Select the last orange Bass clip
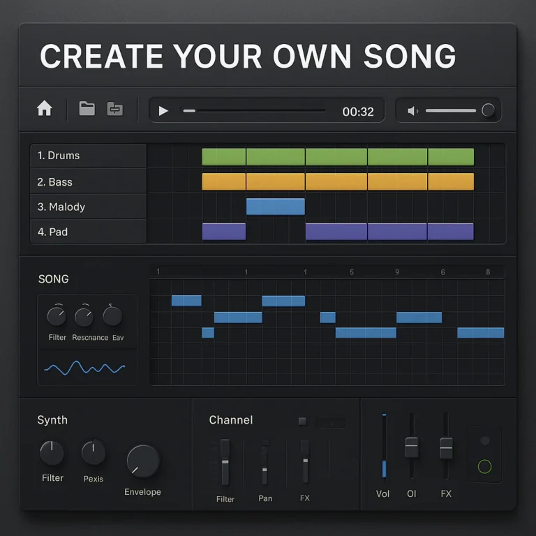The image size is (536, 536). [x=451, y=181]
